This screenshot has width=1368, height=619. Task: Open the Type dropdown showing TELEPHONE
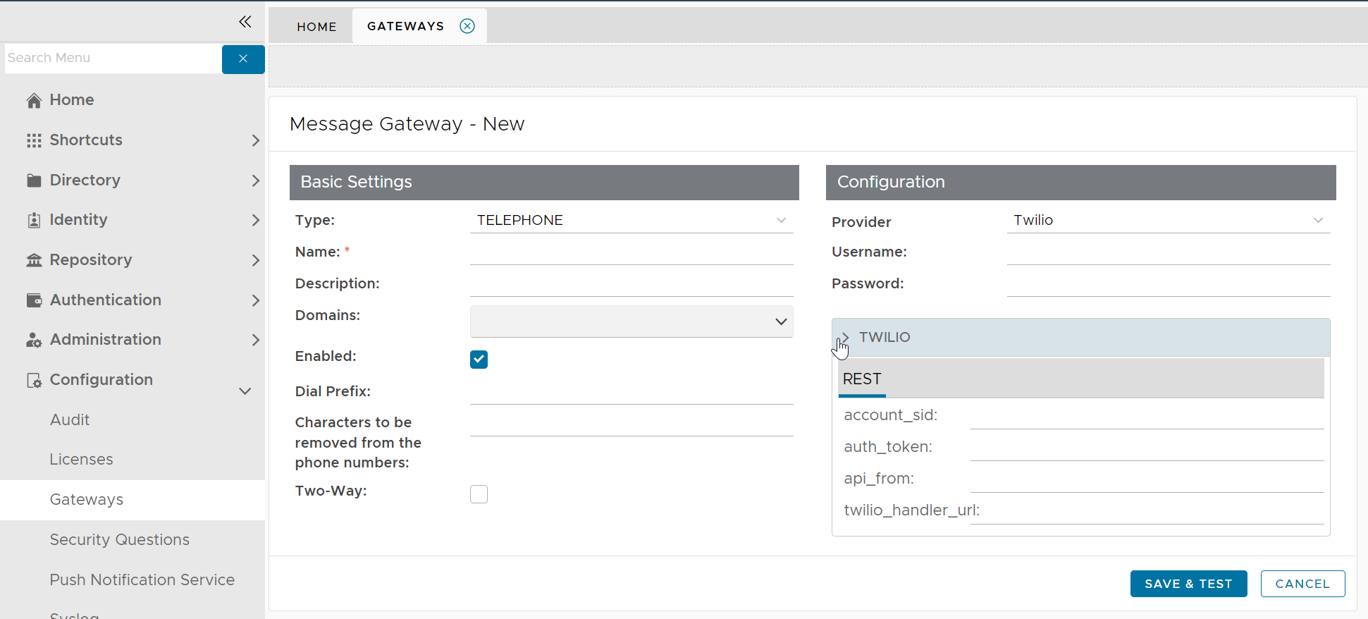[x=631, y=221]
